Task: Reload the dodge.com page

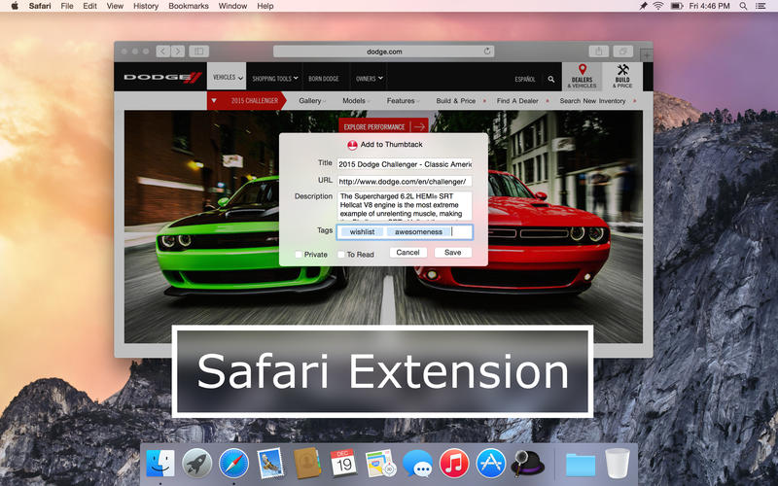Action: pos(487,52)
